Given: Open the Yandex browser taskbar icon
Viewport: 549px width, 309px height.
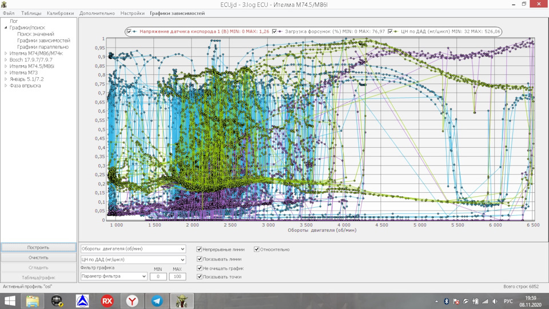Looking at the screenshot, I should click(x=132, y=300).
